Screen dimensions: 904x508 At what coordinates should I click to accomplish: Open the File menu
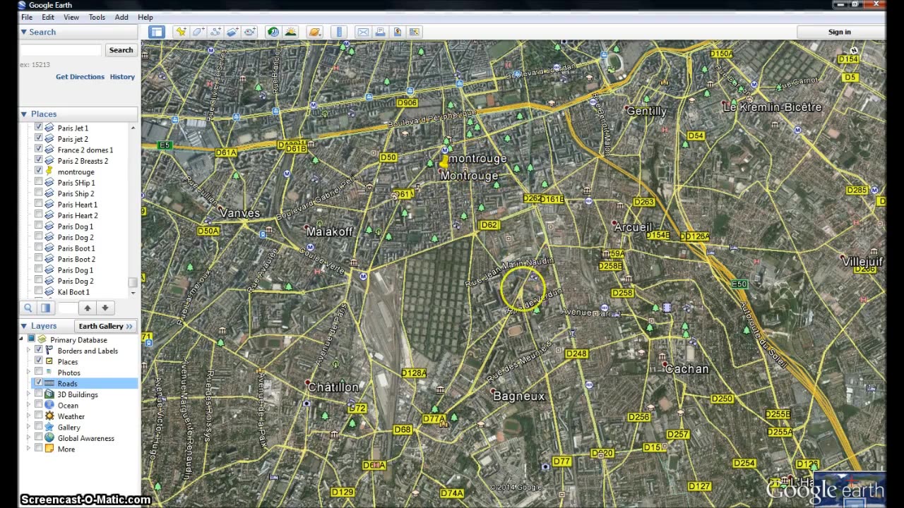pyautogui.click(x=26, y=17)
